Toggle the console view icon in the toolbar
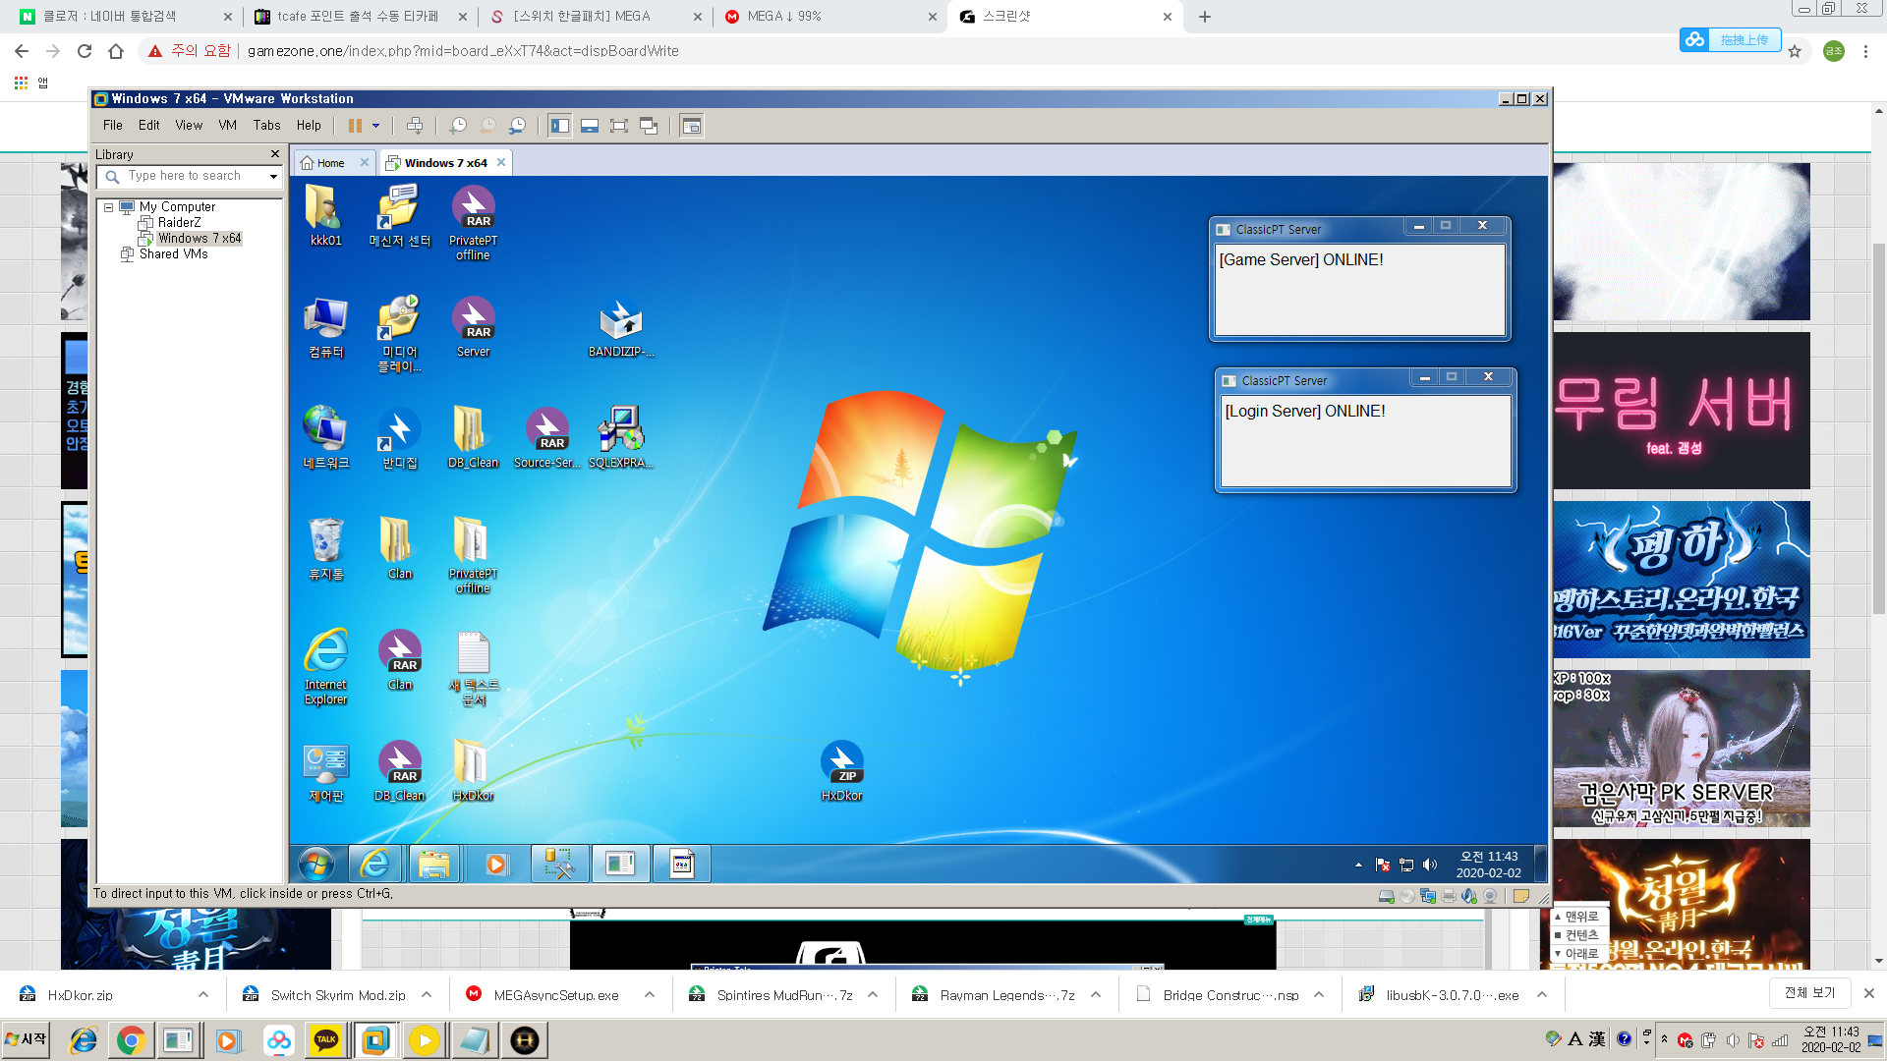Screen dimensions: 1887x1061 tap(692, 126)
